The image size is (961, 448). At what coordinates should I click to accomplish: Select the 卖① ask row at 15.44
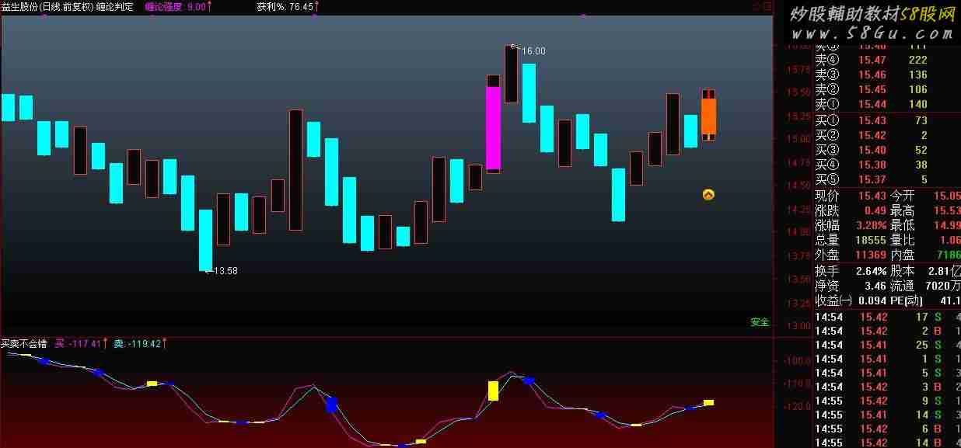(x=871, y=104)
